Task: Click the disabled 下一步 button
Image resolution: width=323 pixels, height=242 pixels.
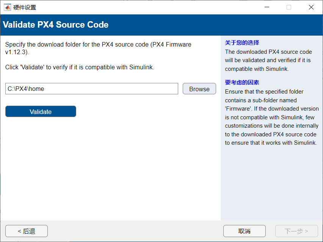Action: (x=296, y=231)
